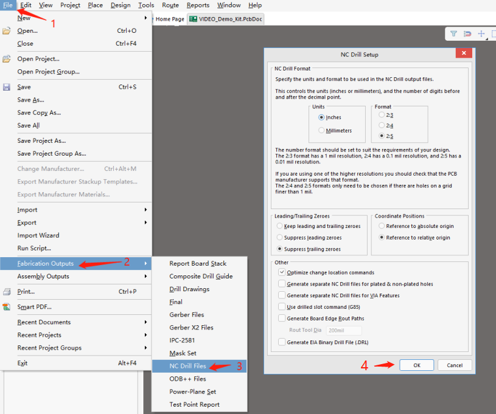
Task: Cancel the NC Drill Setup dialog
Action: pos(455,365)
